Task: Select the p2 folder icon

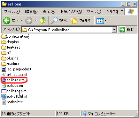Action: 4,53
